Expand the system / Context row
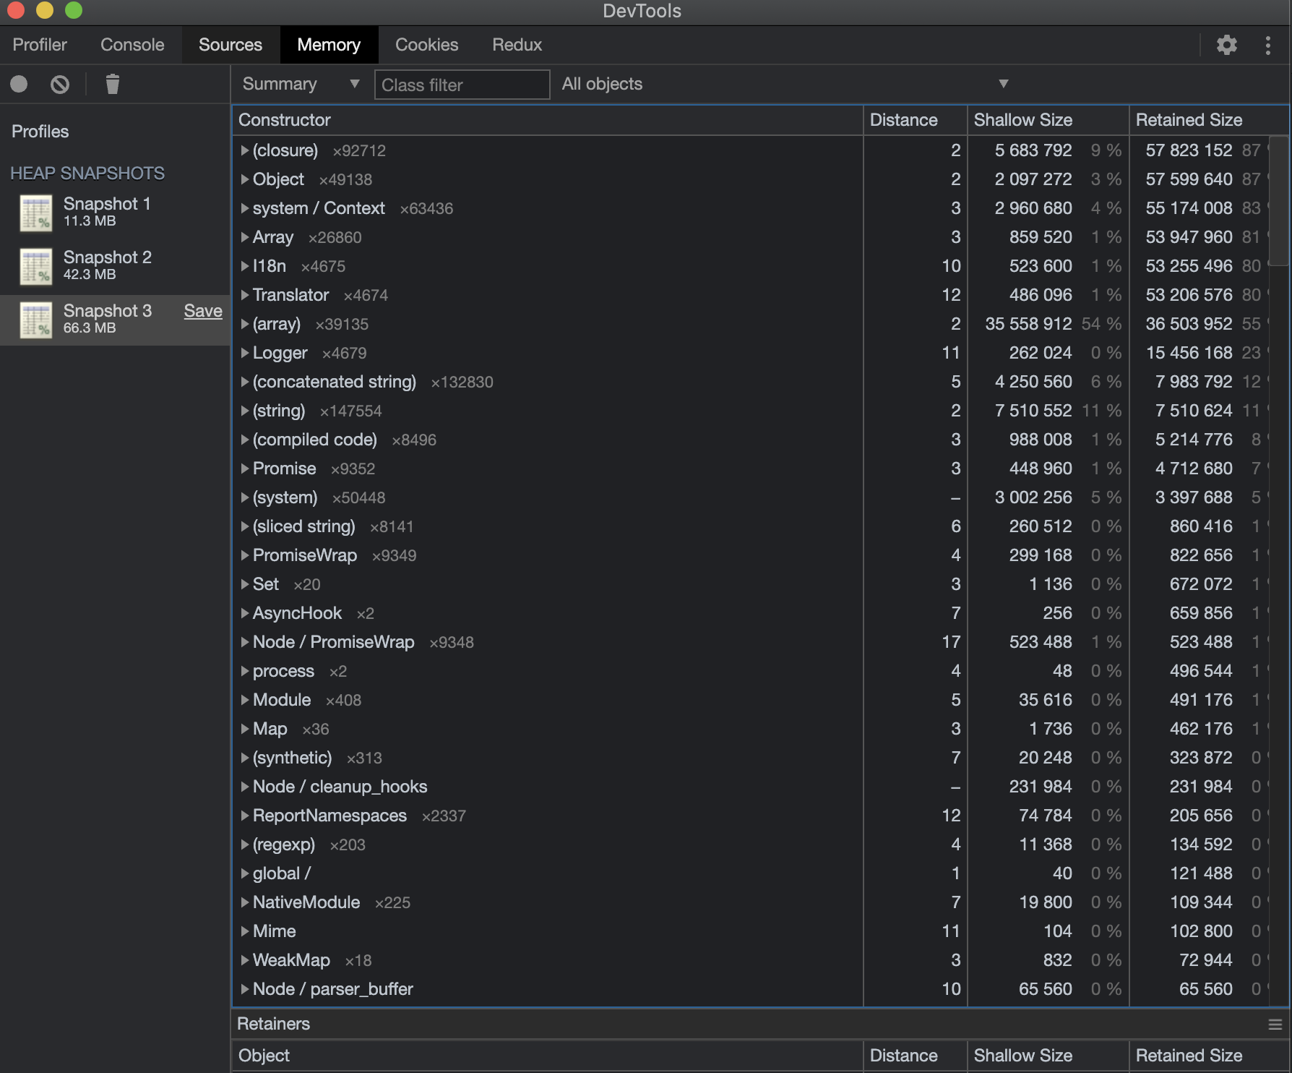The image size is (1292, 1073). [x=245, y=208]
